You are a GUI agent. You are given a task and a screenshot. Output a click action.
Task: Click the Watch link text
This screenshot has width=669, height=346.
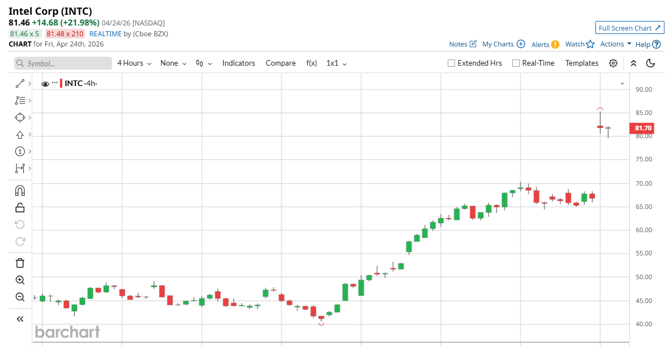point(574,44)
